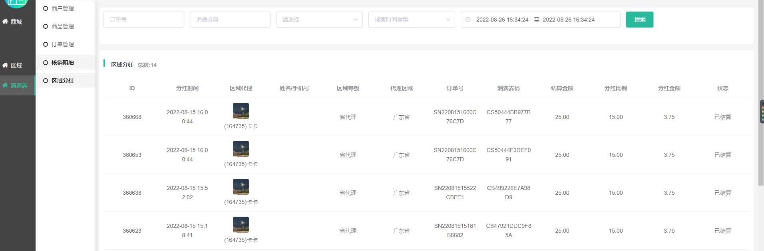Click the clock icon in date range field
The height and width of the screenshot is (251, 764).
pos(468,20)
